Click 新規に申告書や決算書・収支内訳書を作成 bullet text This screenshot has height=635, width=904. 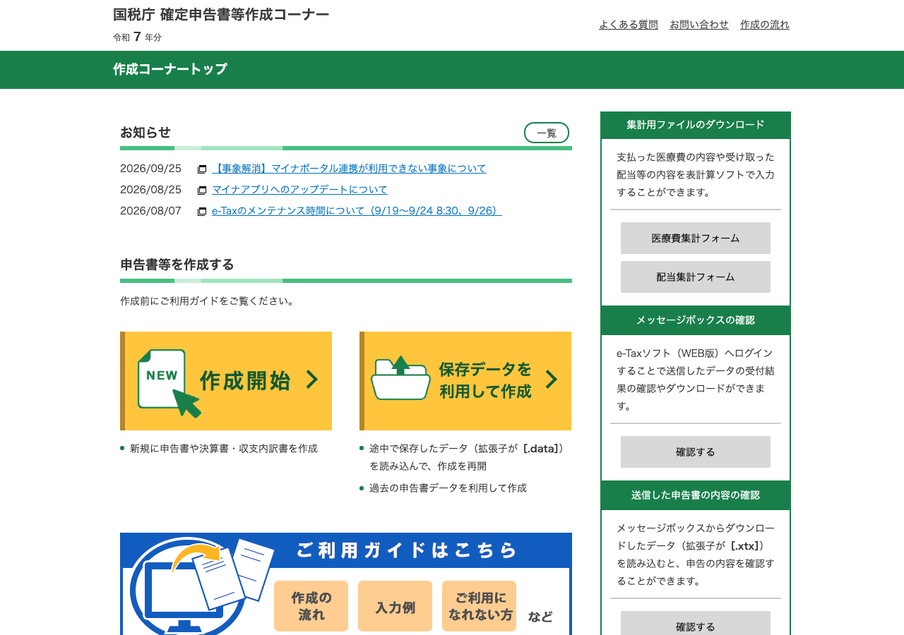click(x=224, y=449)
